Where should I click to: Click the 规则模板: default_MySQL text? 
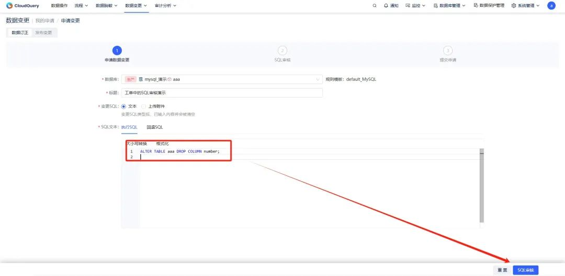click(351, 79)
